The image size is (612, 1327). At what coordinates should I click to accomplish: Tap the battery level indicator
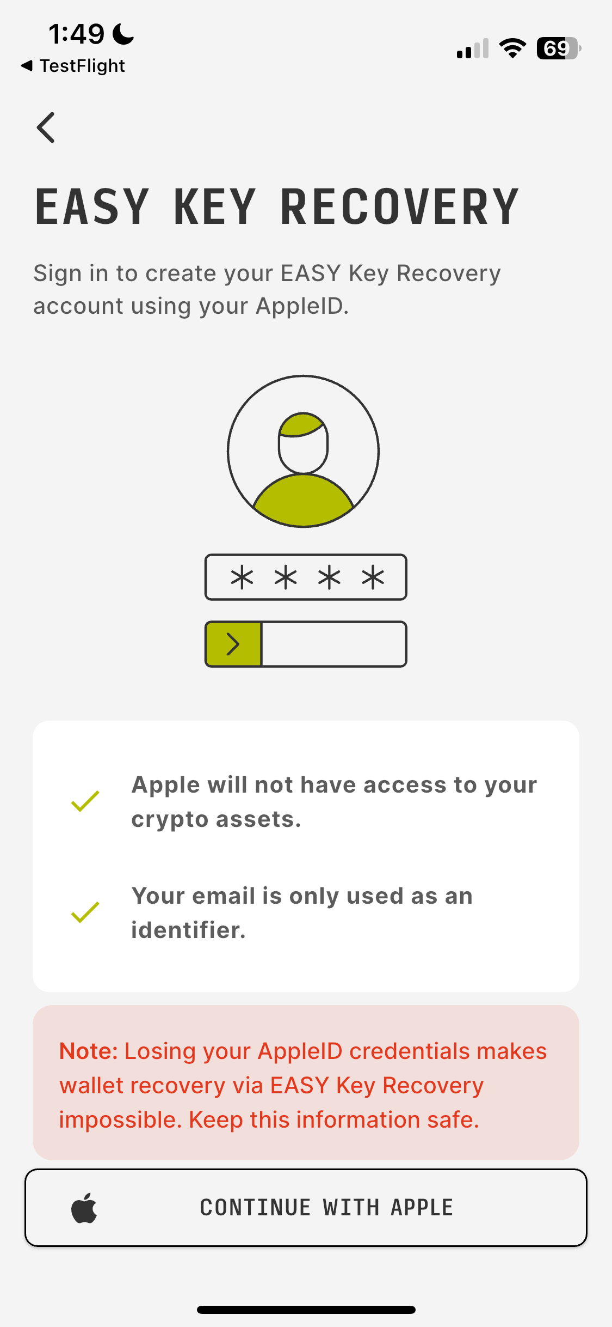[558, 48]
